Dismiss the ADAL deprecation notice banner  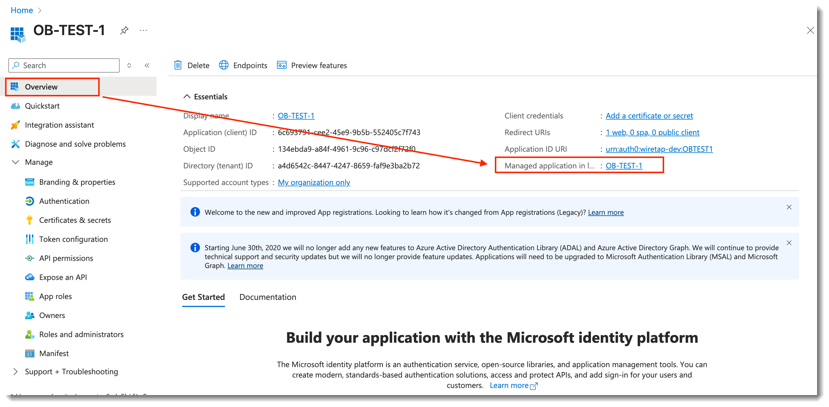[x=789, y=243]
